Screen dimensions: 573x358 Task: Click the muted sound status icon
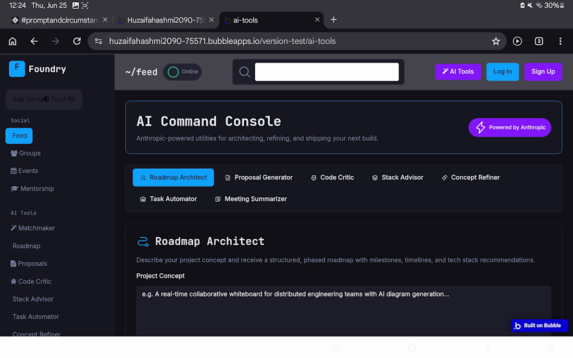pos(530,6)
